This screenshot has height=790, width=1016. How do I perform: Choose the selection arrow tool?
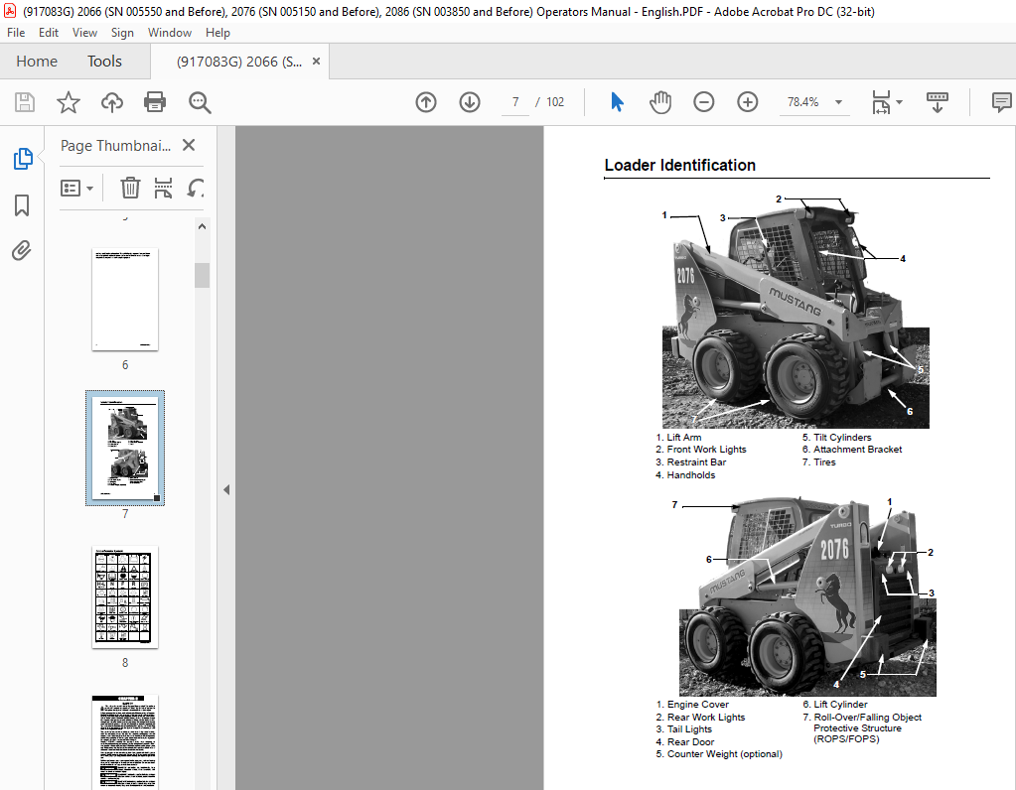(617, 102)
